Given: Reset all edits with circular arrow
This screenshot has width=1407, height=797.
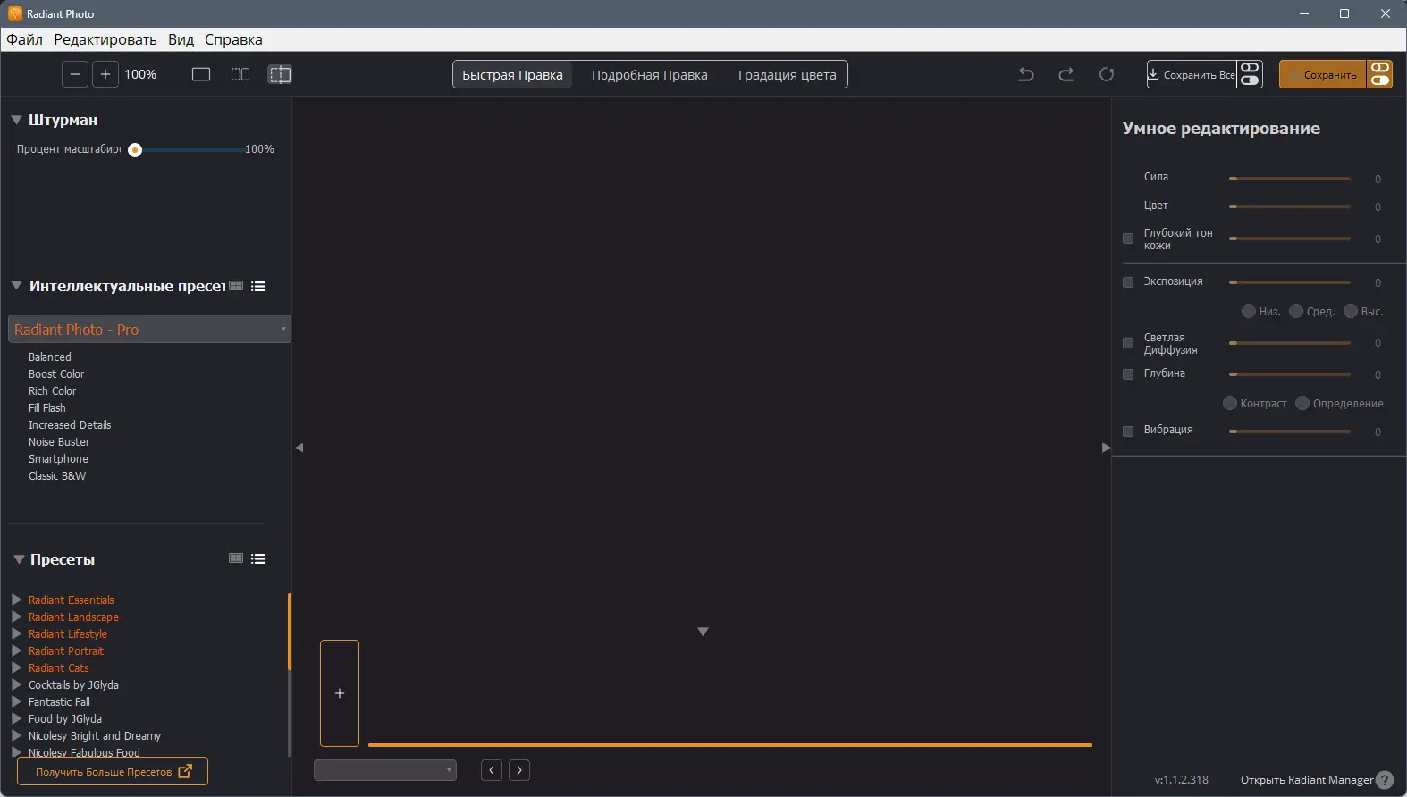Looking at the screenshot, I should coord(1107,74).
